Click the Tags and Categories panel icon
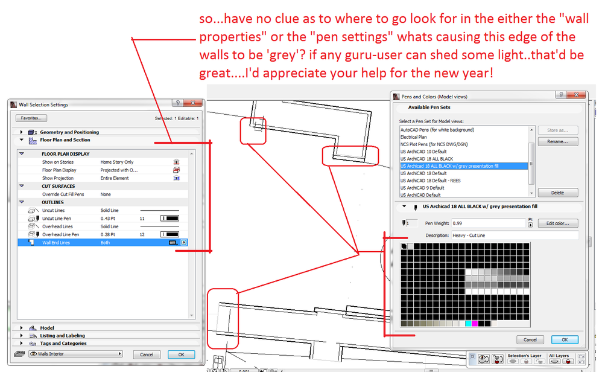602x372 pixels. tap(33, 343)
